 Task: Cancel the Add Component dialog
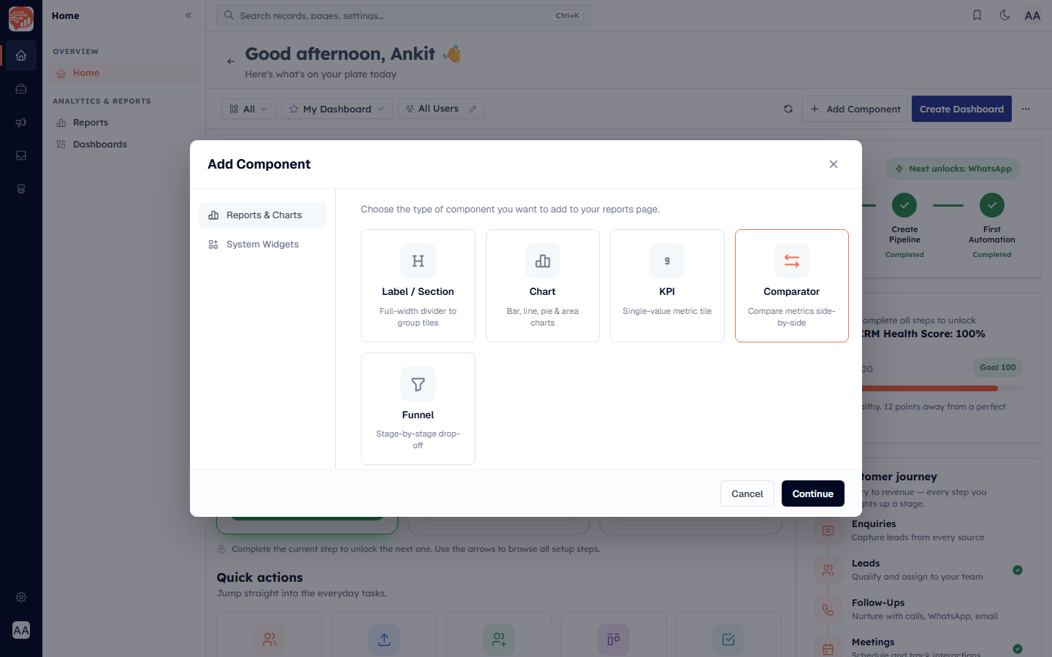click(x=747, y=493)
